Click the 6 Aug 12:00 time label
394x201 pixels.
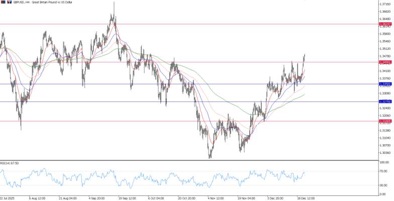pos(37,198)
